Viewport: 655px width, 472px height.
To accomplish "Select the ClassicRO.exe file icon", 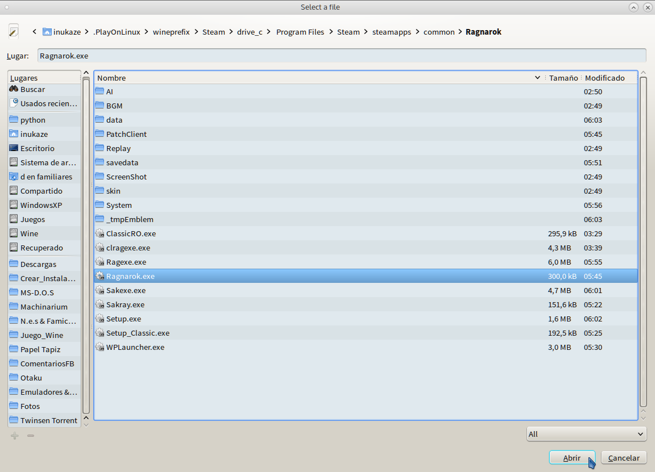I will point(100,233).
